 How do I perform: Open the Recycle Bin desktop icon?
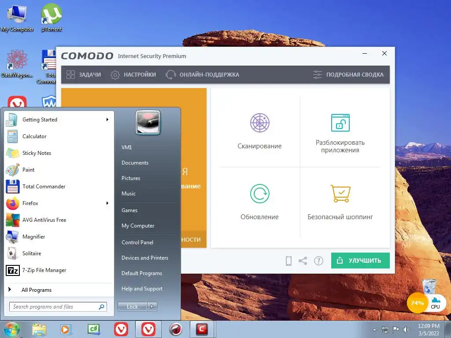click(x=429, y=287)
